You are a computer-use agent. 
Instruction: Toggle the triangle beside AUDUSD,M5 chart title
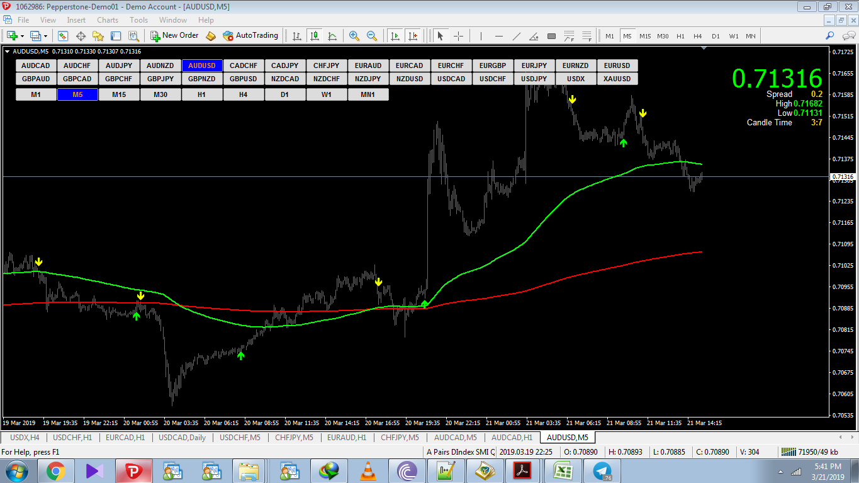coord(7,52)
